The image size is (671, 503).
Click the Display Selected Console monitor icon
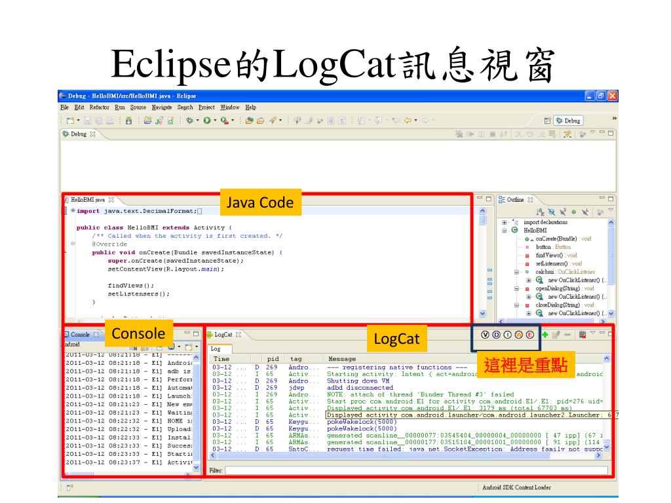(x=171, y=347)
